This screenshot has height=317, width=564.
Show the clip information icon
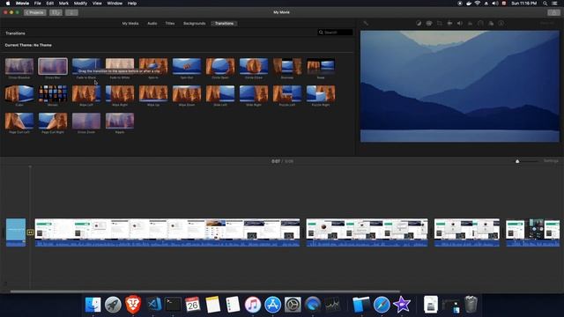pyautogui.click(x=501, y=24)
